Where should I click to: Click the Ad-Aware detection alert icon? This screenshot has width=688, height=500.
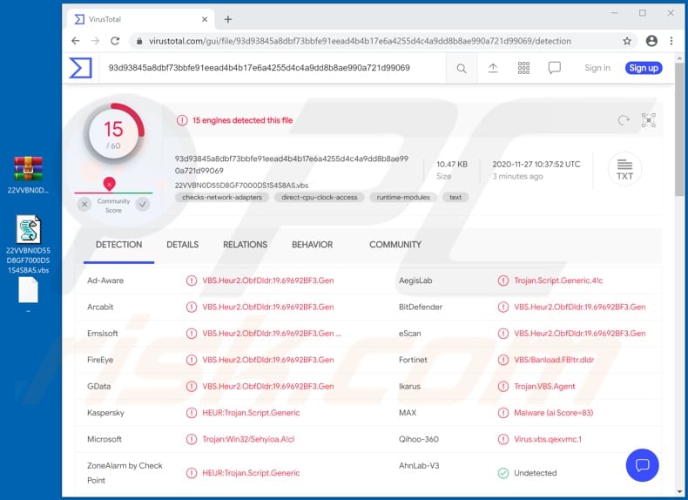(192, 280)
